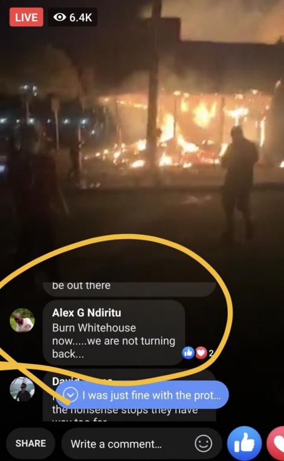Tap the down-arrow circle in blue pill

71,395
